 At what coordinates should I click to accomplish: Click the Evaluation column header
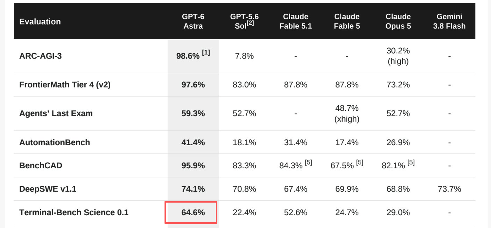(40, 21)
